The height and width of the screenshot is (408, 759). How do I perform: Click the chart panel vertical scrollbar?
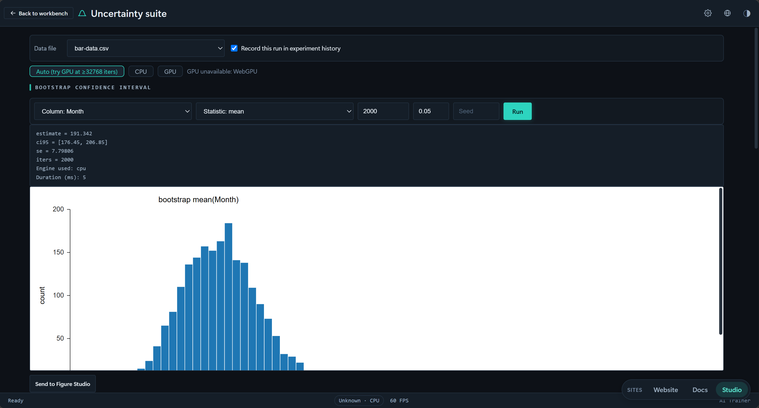(x=720, y=261)
